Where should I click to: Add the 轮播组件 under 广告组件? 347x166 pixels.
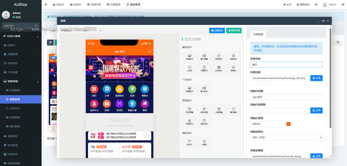point(189,89)
